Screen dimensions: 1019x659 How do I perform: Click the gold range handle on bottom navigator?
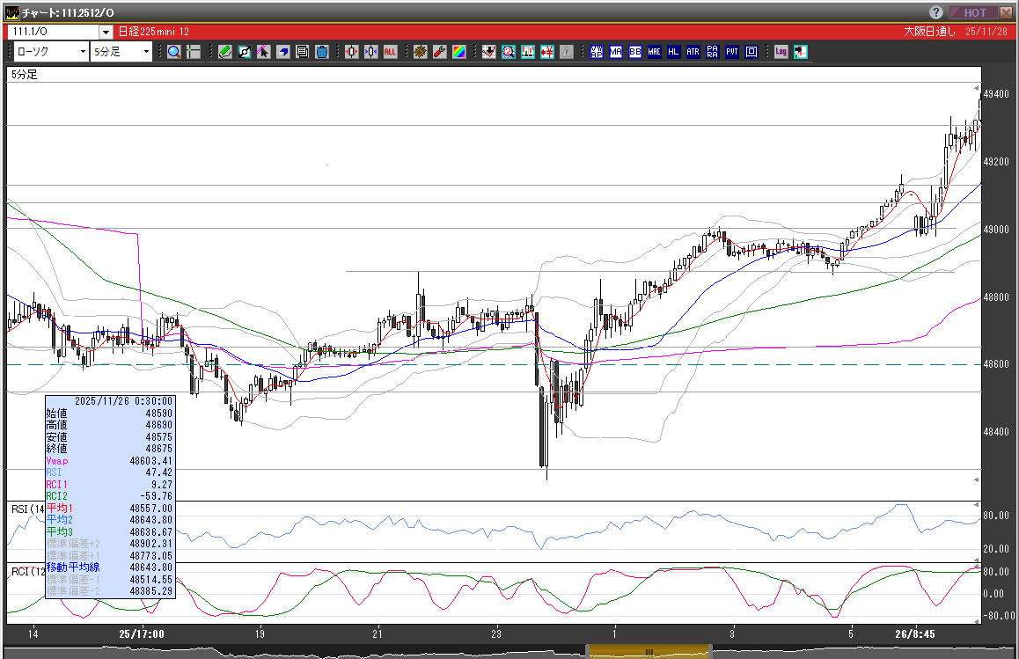649,652
